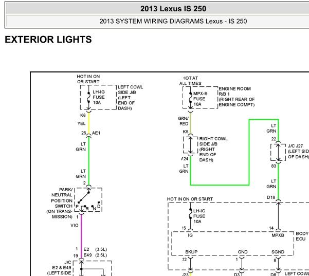Click the D18 connector label
309x276 pixels.
pyautogui.click(x=271, y=197)
